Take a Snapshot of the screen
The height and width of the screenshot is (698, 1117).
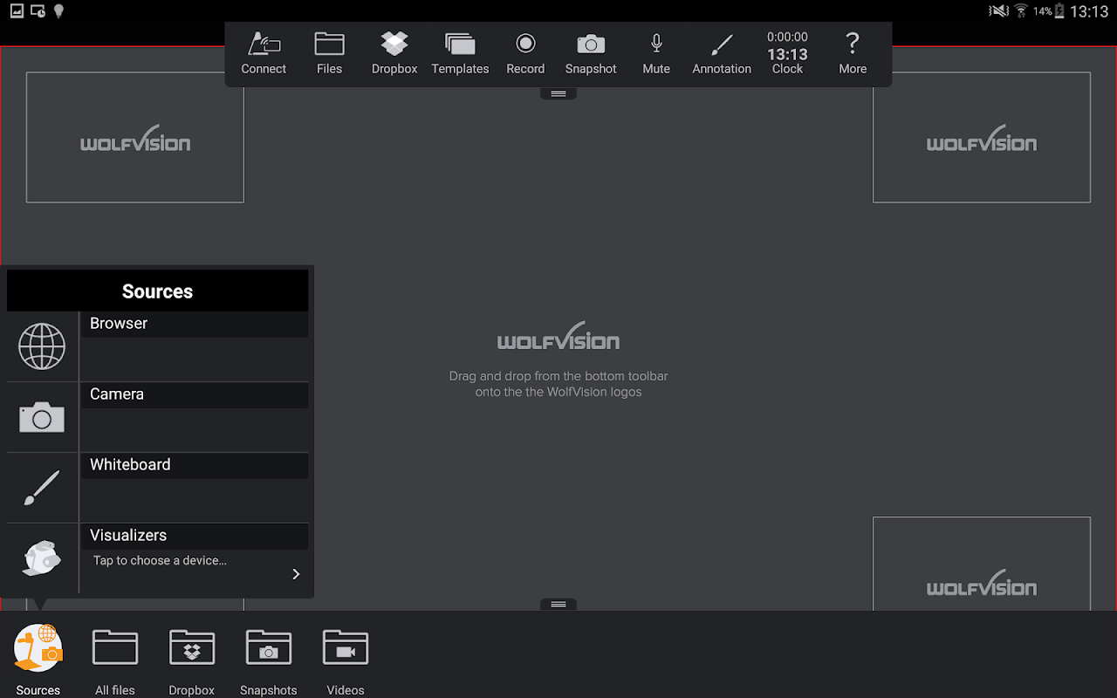click(591, 54)
